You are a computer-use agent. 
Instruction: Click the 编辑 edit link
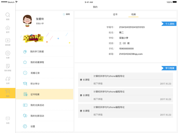tap(68, 14)
